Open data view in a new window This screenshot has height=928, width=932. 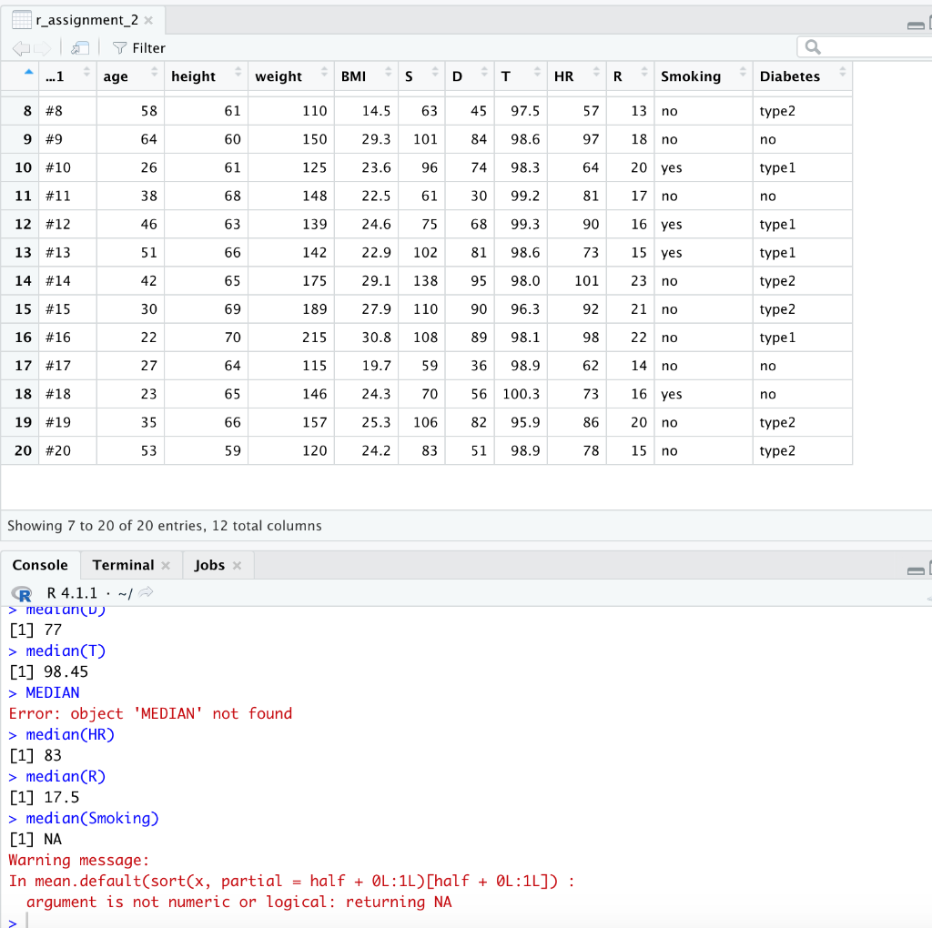pos(79,47)
